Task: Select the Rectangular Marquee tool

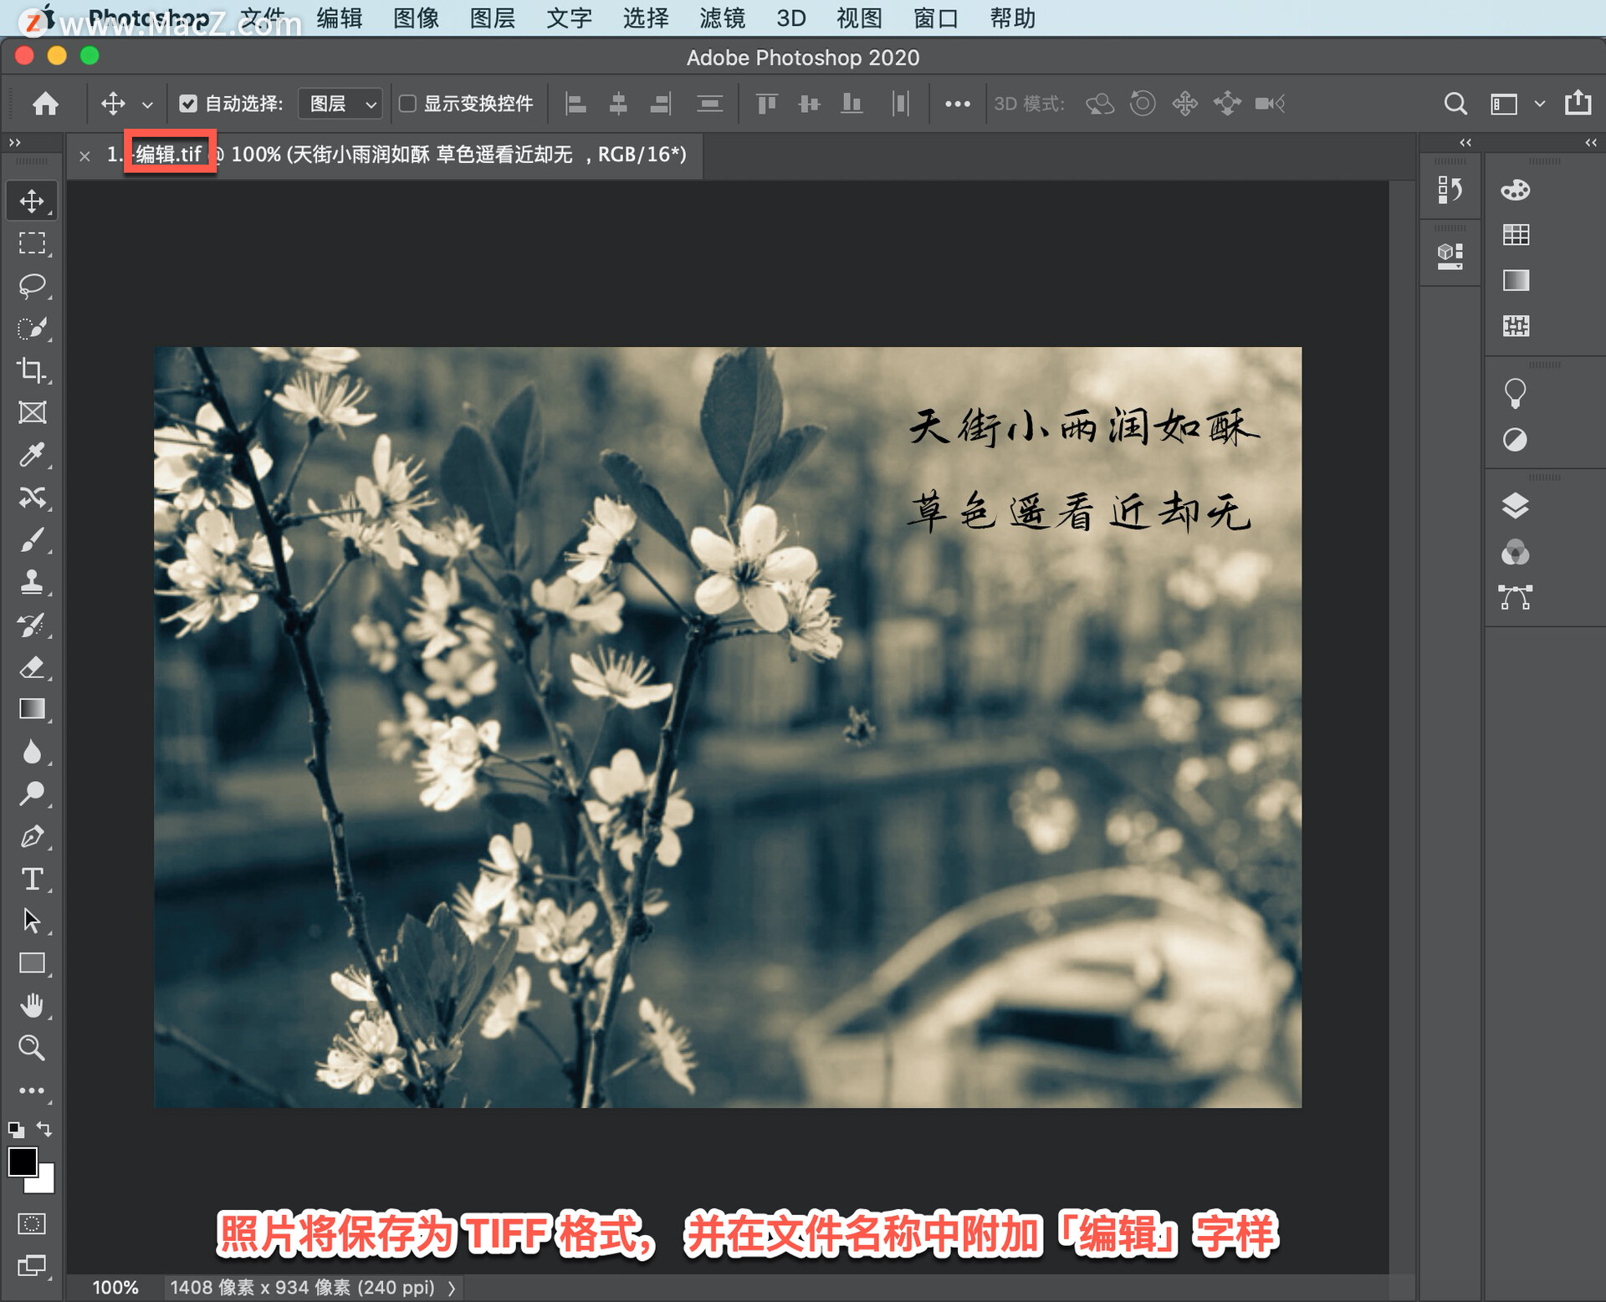Action: [32, 243]
